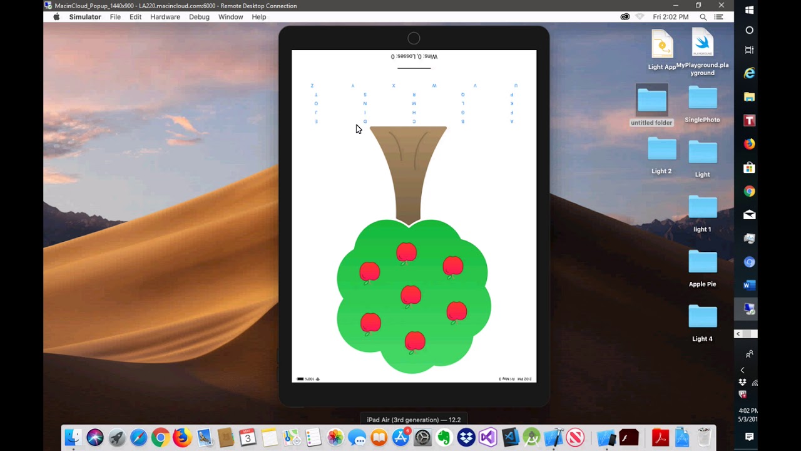
Task: Open Microsoft Word in Windows taskbar
Action: click(x=749, y=285)
